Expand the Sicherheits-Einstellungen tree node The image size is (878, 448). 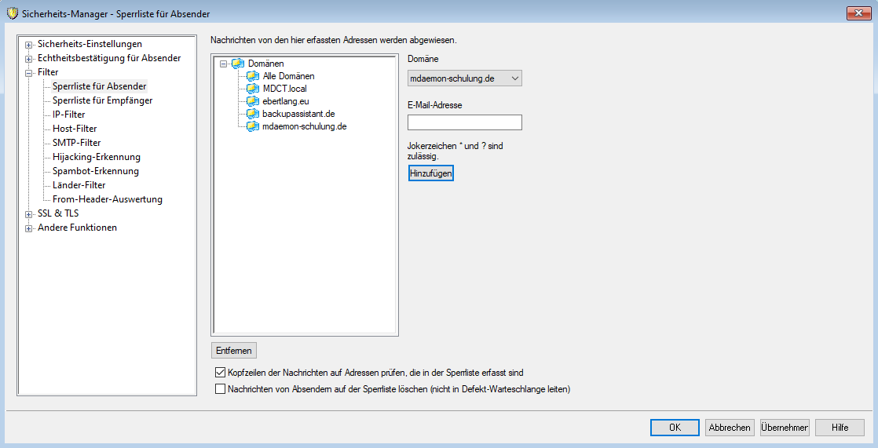29,45
